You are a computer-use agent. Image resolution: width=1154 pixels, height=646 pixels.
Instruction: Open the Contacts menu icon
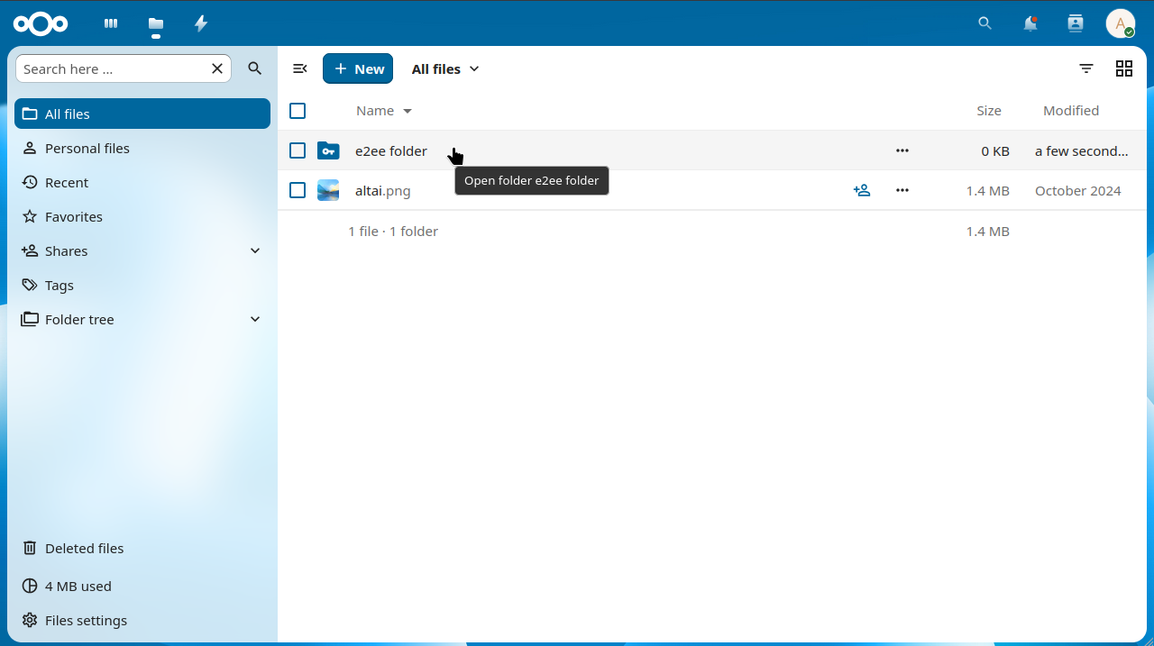coord(1075,23)
